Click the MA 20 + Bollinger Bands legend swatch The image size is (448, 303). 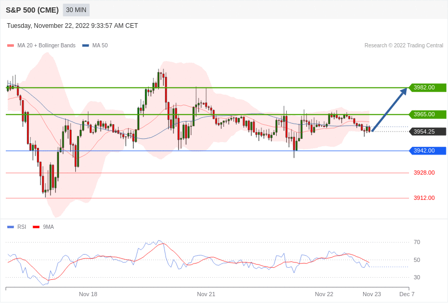pos(11,46)
